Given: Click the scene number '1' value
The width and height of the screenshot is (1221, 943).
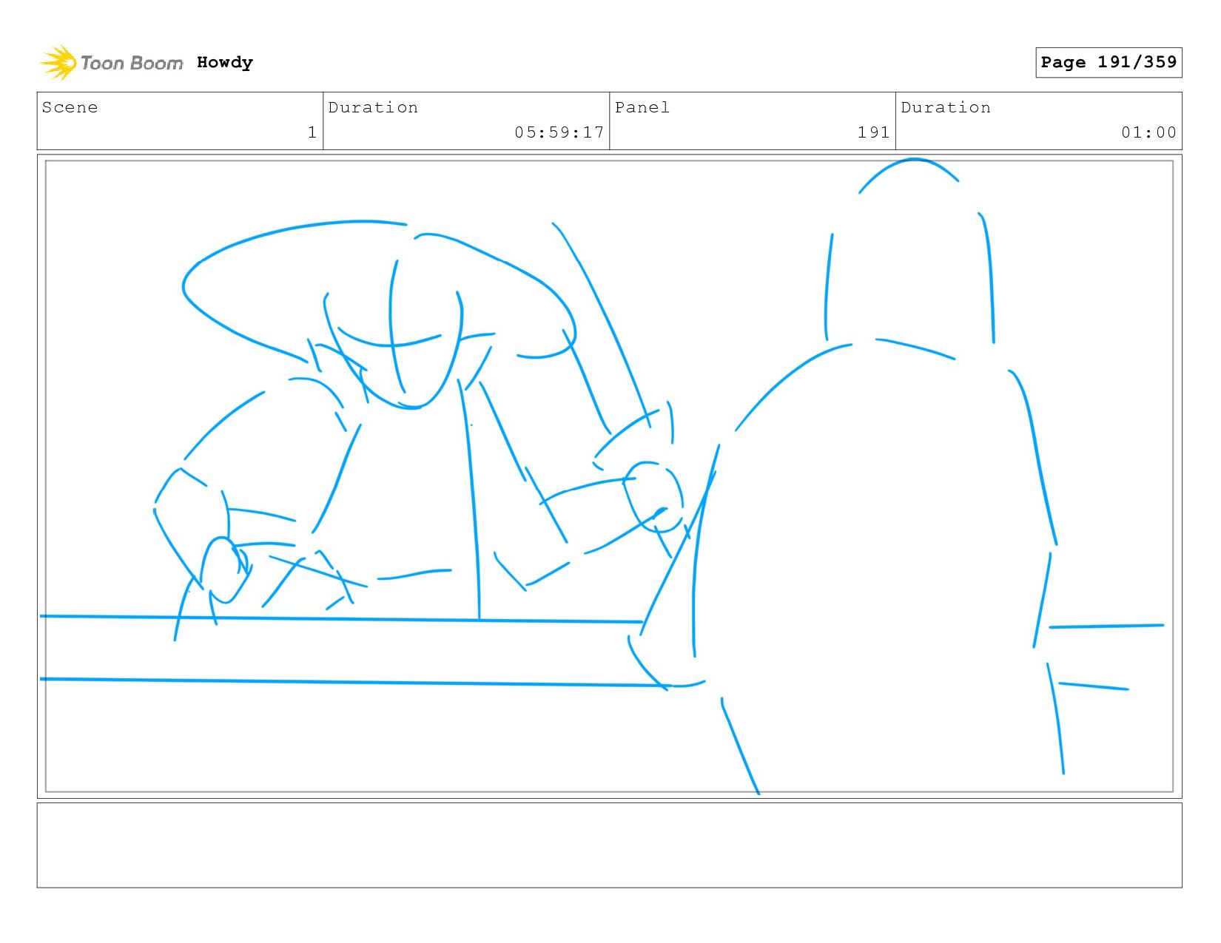Looking at the screenshot, I should tap(312, 132).
